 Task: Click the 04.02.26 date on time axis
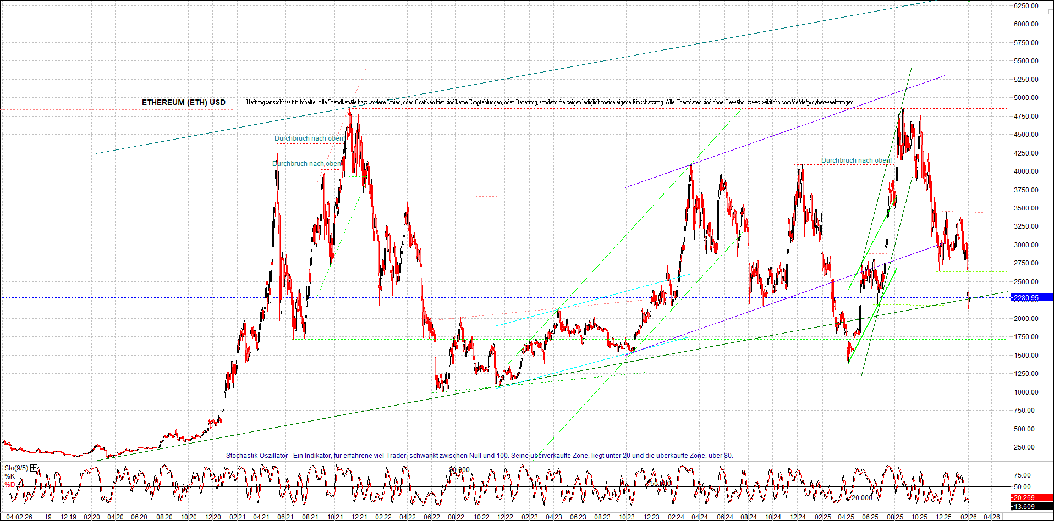point(19,517)
